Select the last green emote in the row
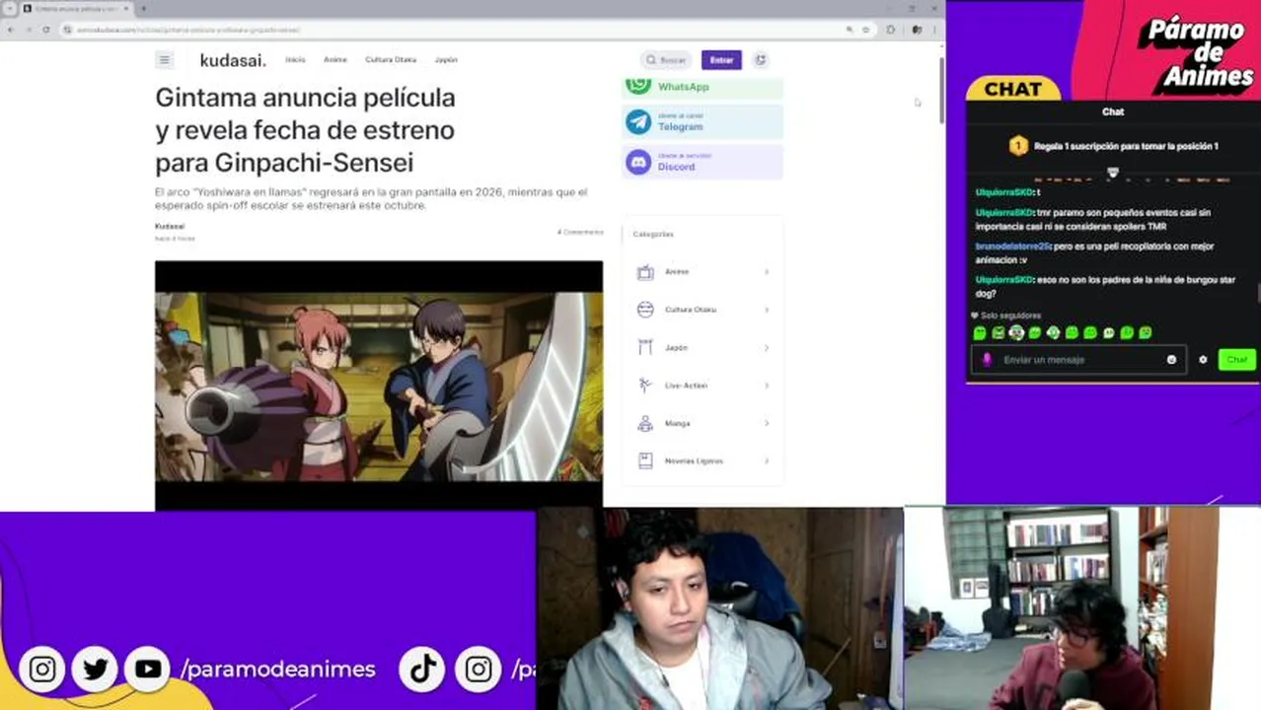This screenshot has width=1261, height=710. [x=1146, y=332]
